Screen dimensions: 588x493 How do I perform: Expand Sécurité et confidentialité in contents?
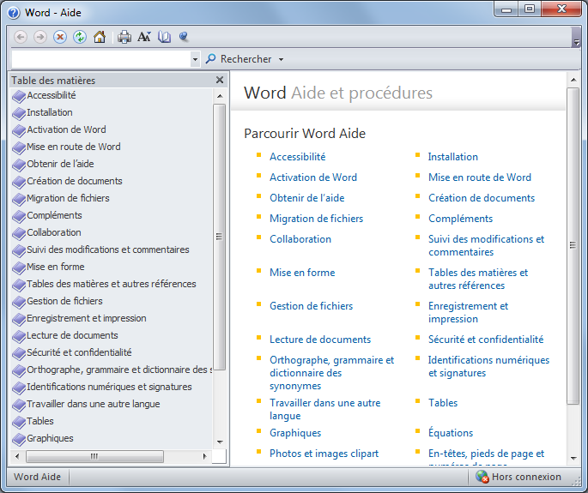pyautogui.click(x=19, y=353)
